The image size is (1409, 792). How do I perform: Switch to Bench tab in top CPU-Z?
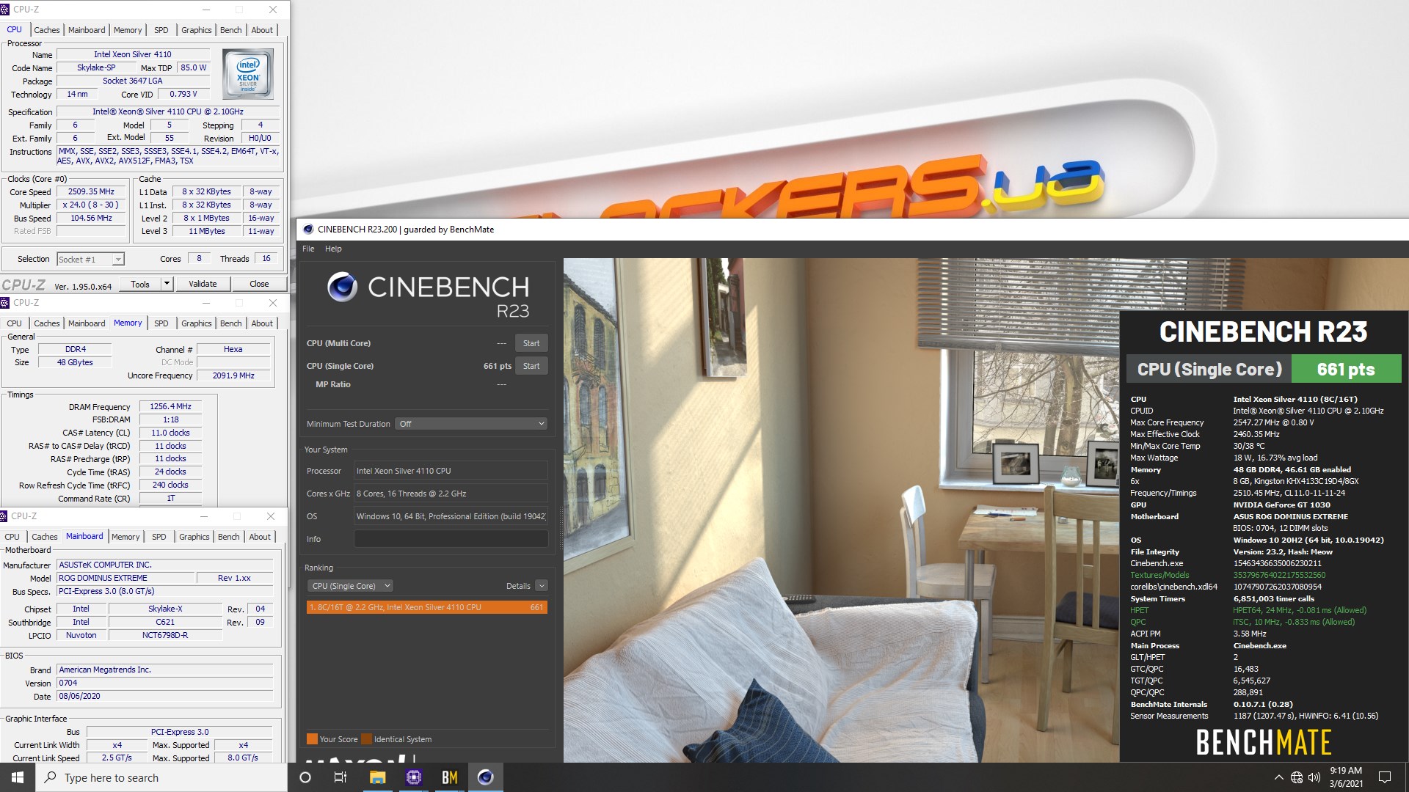coord(230,30)
